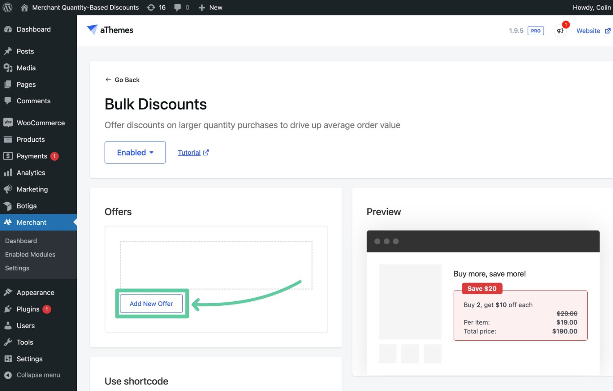The width and height of the screenshot is (613, 391).
Task: Click the Botiga icon in sidebar
Action: (x=8, y=206)
